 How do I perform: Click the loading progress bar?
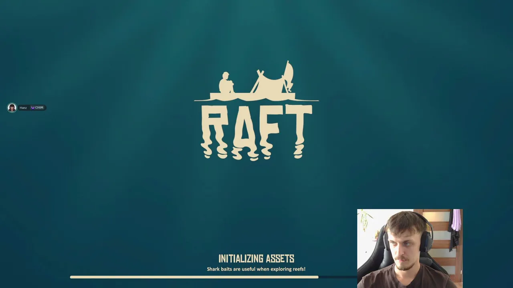click(x=213, y=277)
